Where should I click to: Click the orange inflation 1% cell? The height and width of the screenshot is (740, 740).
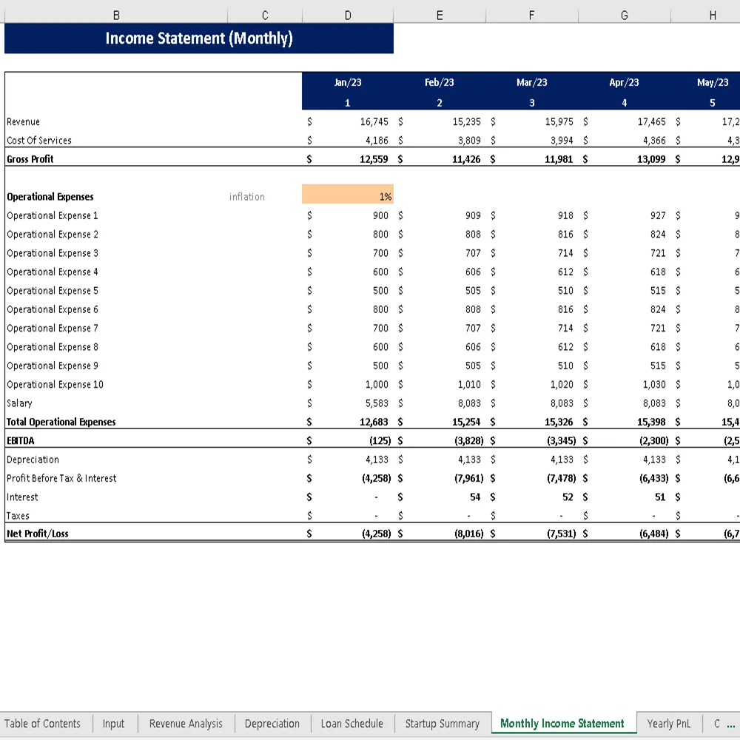click(348, 196)
